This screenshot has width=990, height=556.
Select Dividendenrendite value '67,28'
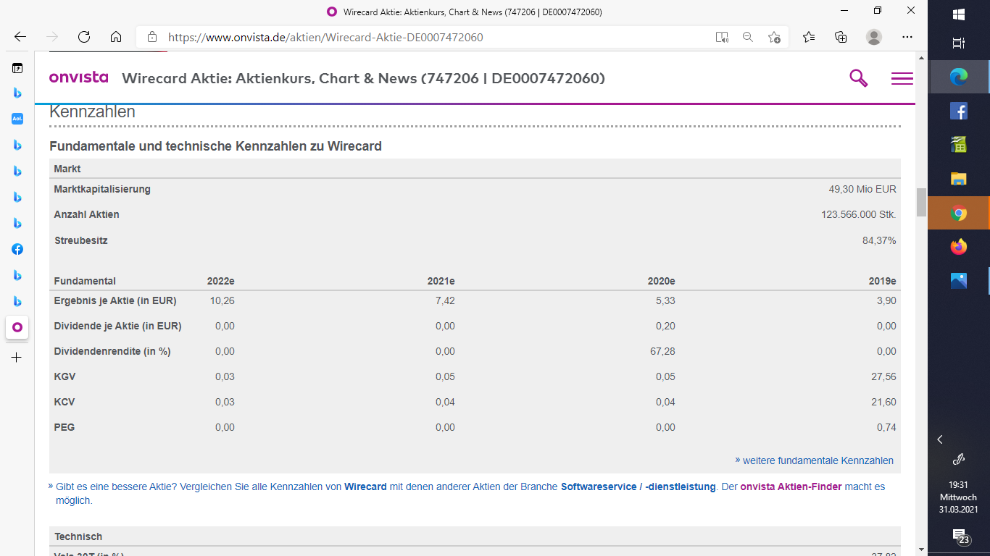pyautogui.click(x=663, y=351)
